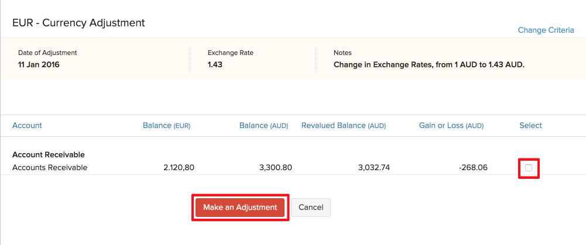The height and width of the screenshot is (245, 586).
Task: Click the Change Criteria link
Action: (546, 30)
